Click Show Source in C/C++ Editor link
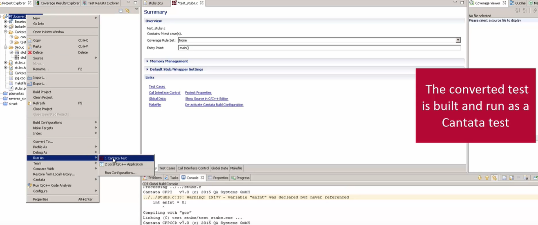Screen dimensions: 538x225 [207, 99]
